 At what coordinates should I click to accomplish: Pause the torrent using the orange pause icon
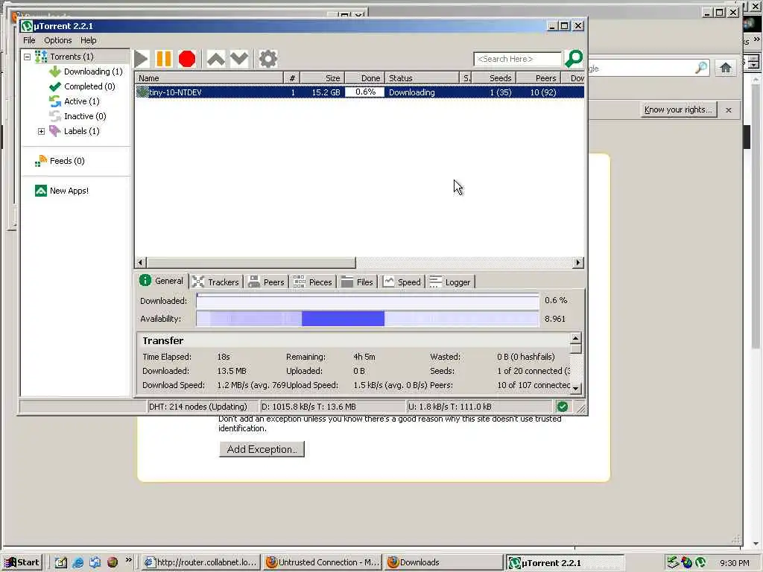point(163,59)
